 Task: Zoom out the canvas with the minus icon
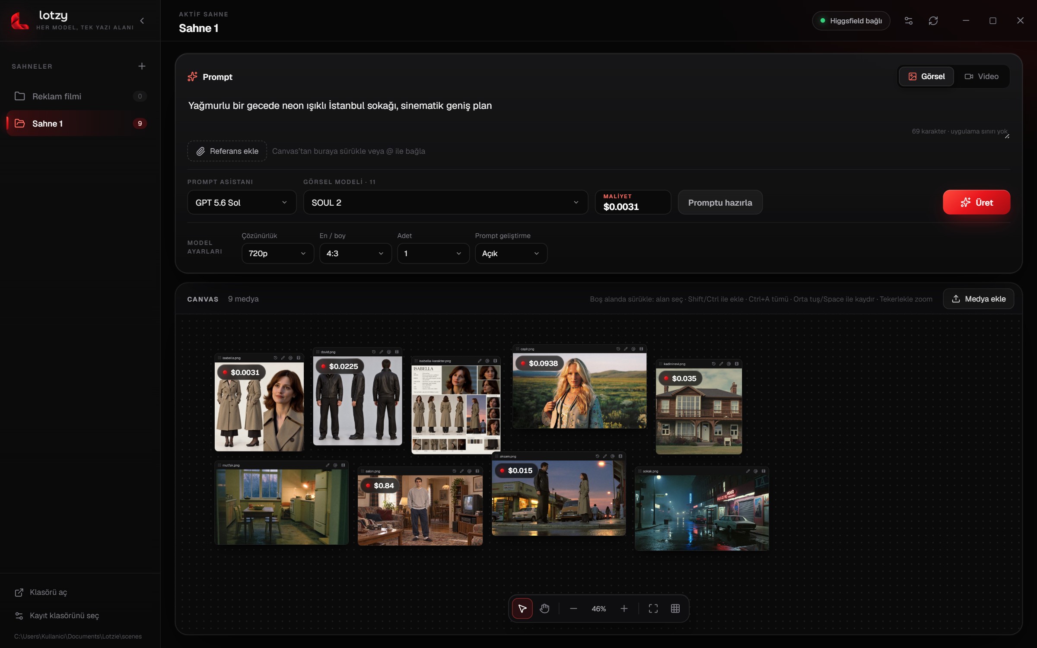pos(573,608)
